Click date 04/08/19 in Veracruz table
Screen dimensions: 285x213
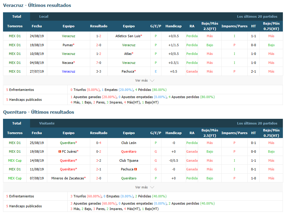click(37, 63)
